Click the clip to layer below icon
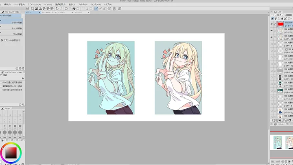Viewport: 293px width, 165px height. (x=272, y=18)
